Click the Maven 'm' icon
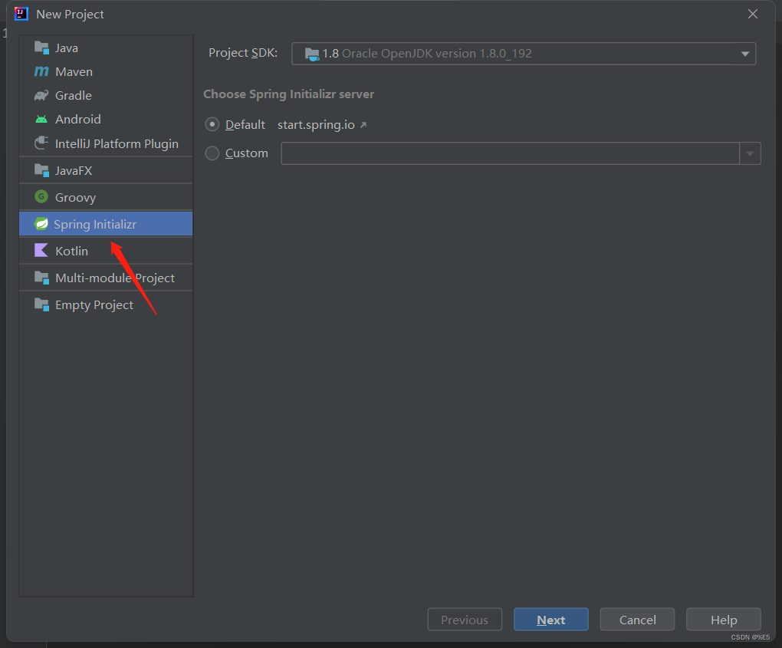This screenshot has width=782, height=648. (41, 72)
